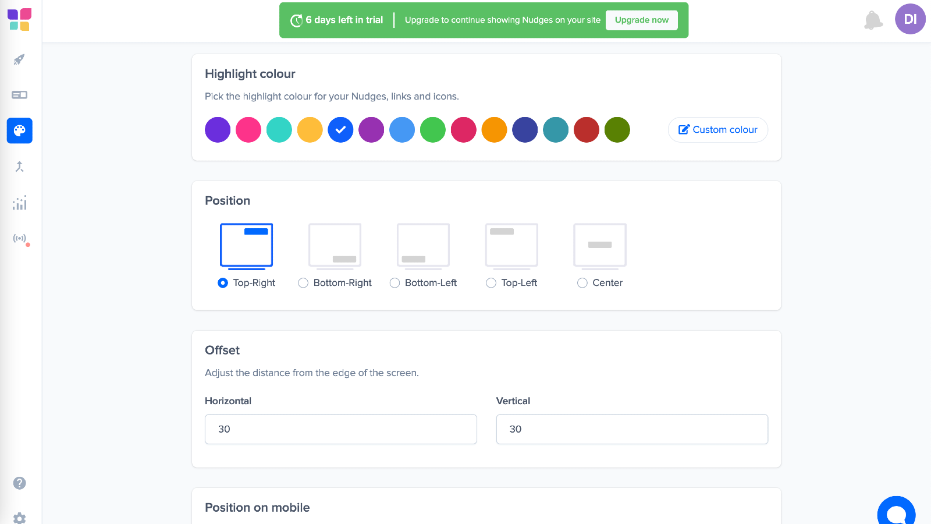Pick the orange highlight colour

(x=494, y=129)
